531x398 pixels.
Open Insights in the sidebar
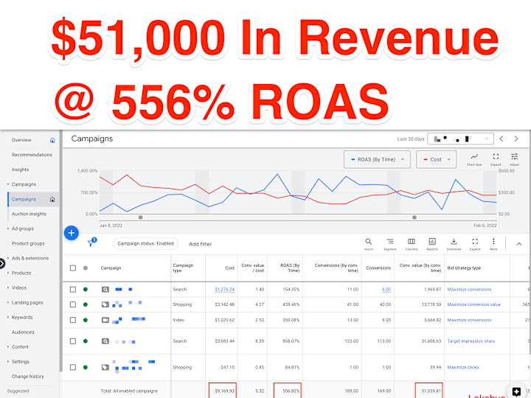point(20,170)
